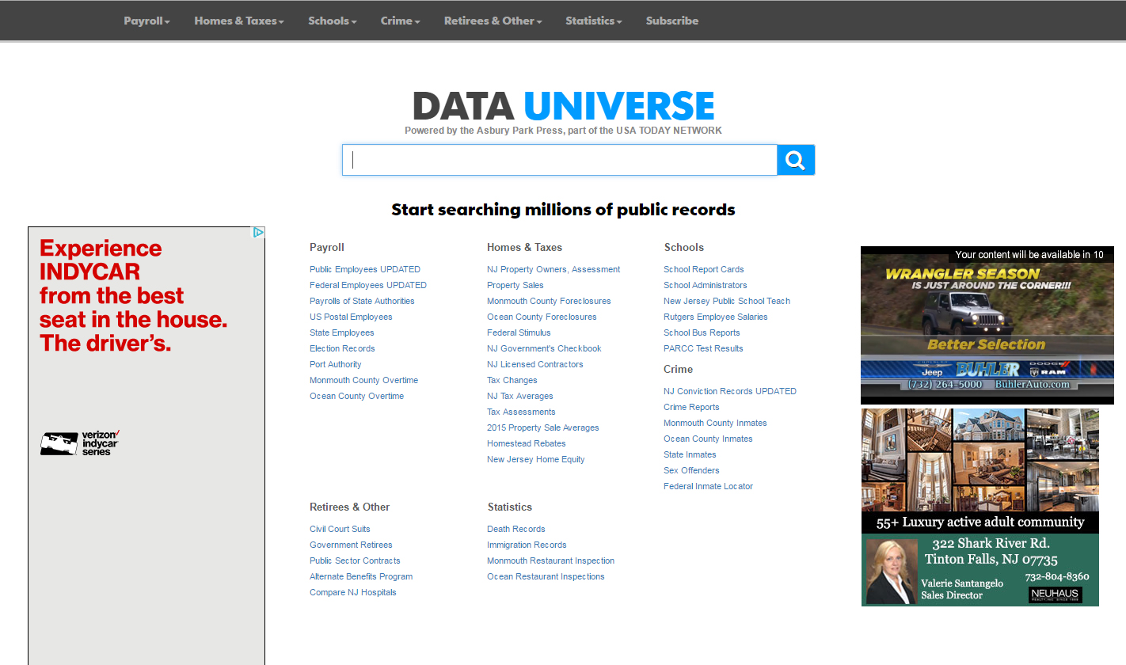
Task: Click Subscribe in the top navigation
Action: click(x=672, y=21)
